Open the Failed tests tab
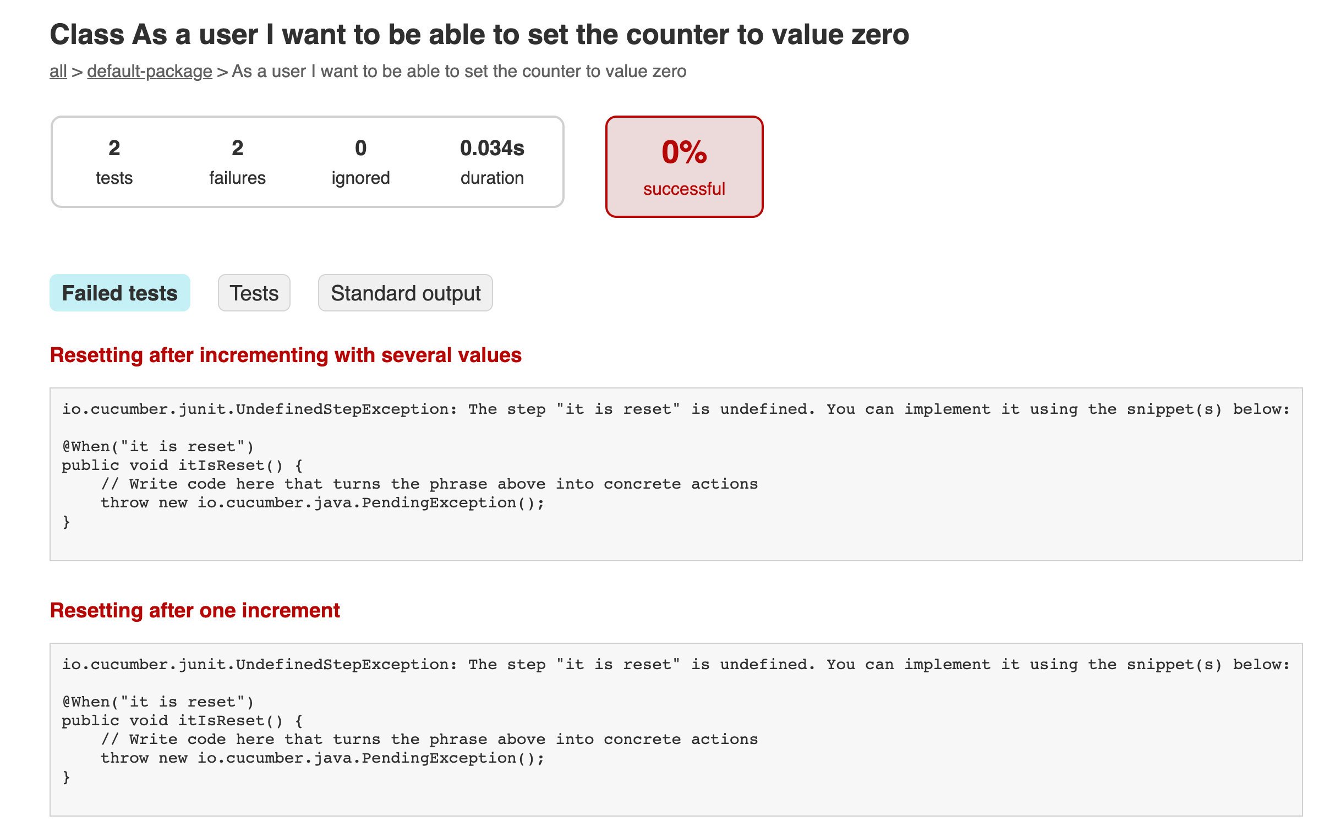1335x832 pixels. click(120, 293)
